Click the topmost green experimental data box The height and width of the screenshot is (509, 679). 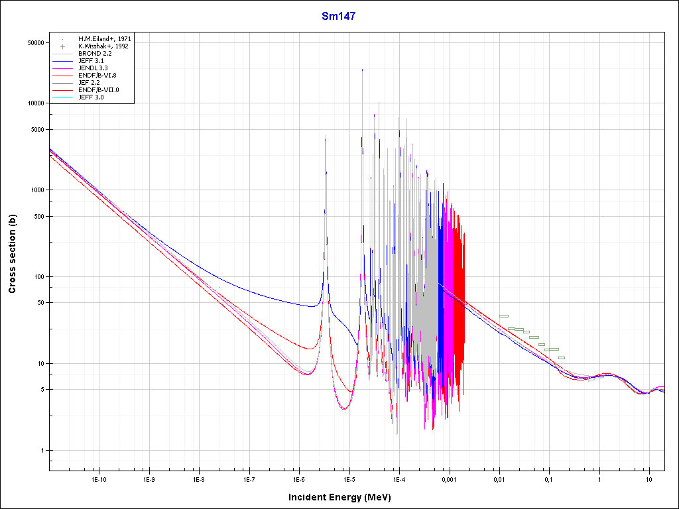point(504,316)
